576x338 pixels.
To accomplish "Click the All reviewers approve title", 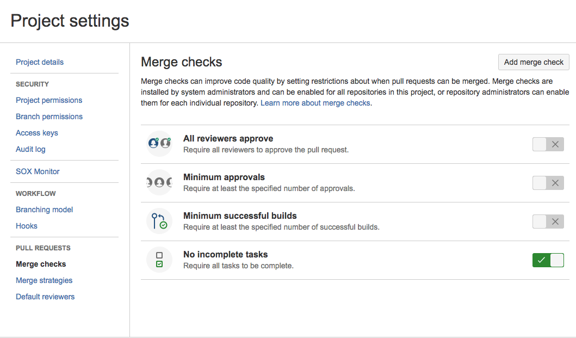I will [x=228, y=139].
